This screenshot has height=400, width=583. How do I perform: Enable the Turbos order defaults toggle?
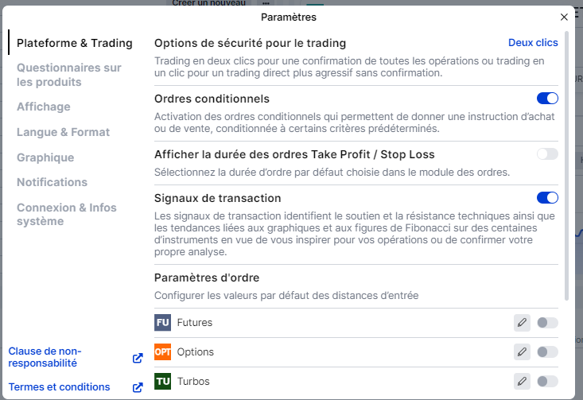[x=547, y=382]
